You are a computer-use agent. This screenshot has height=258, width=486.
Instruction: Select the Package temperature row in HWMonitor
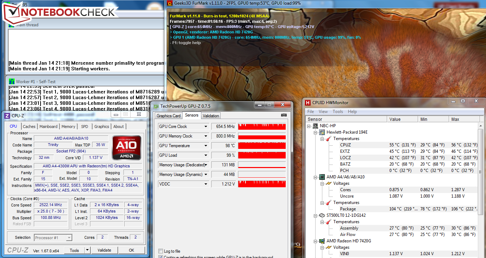(x=392, y=209)
